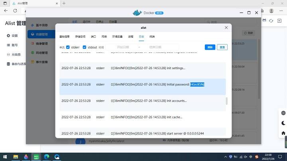Select the 日志 tab
Screen dimensions: 287x161
pyautogui.click(x=141, y=37)
